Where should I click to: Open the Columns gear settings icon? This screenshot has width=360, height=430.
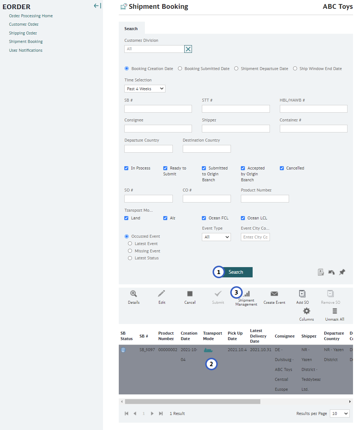[x=307, y=311]
